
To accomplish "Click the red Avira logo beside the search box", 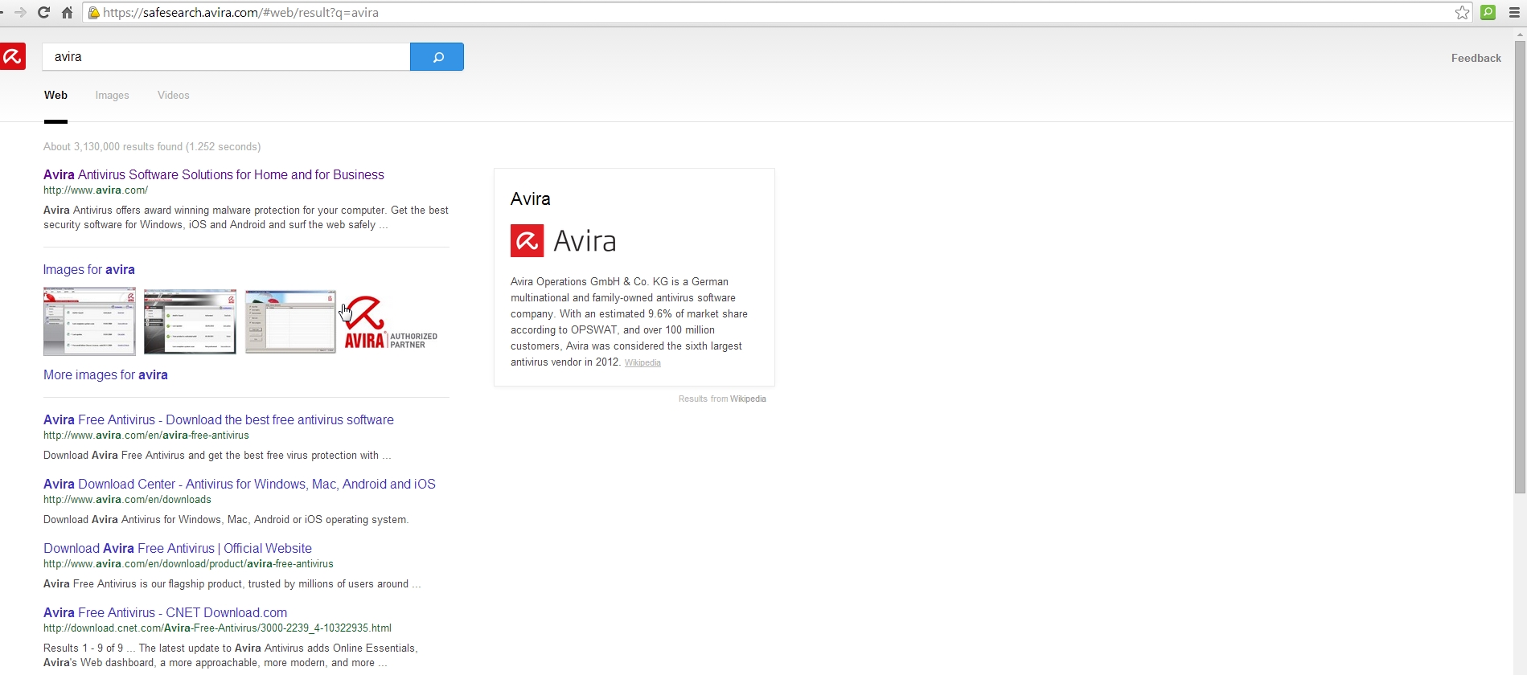I will point(13,56).
